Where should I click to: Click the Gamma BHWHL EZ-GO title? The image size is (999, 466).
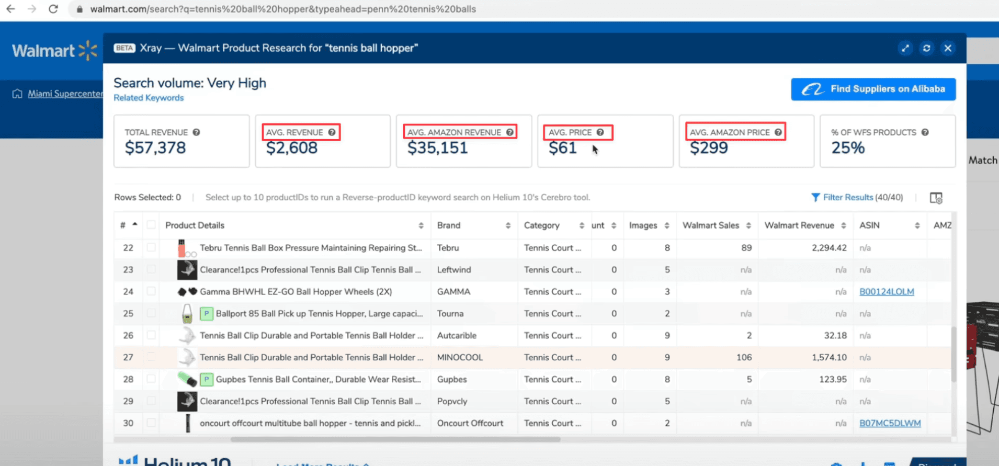click(x=296, y=291)
